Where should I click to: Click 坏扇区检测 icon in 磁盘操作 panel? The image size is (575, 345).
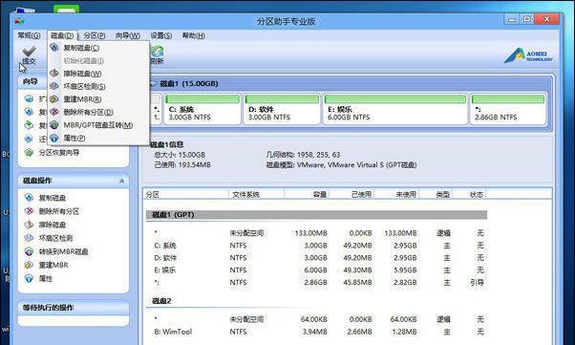[x=29, y=238]
